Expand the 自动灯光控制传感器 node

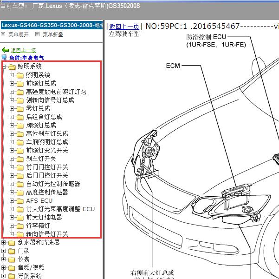12,184
